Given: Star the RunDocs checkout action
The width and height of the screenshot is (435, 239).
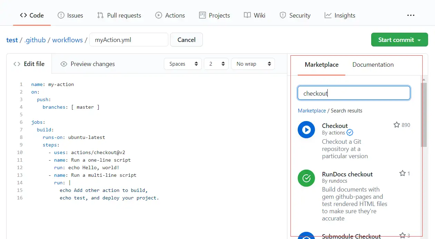Looking at the screenshot, I should pos(402,173).
